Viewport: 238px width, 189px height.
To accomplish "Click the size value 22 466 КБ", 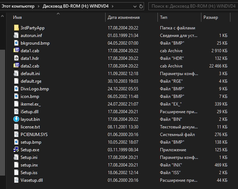I will pyautogui.click(x=218, y=66).
